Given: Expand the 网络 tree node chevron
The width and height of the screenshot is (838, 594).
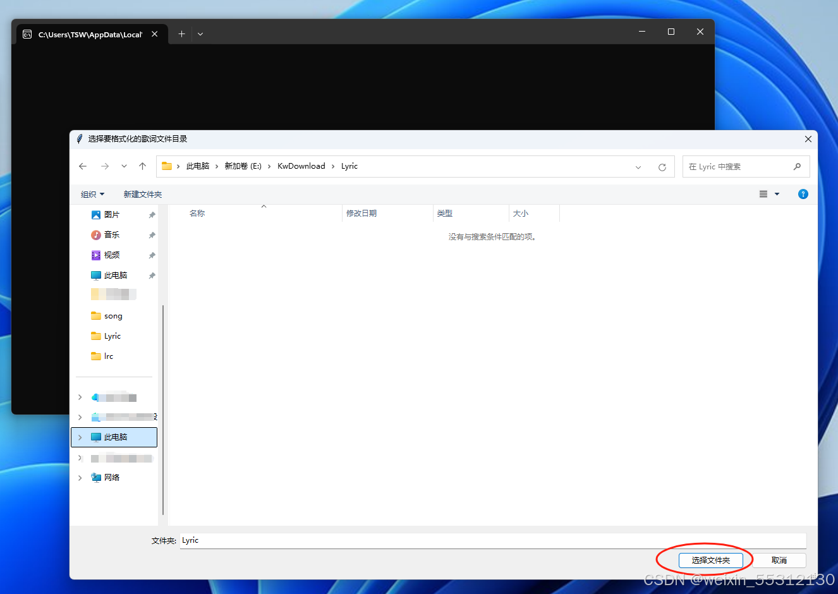Looking at the screenshot, I should (x=80, y=478).
